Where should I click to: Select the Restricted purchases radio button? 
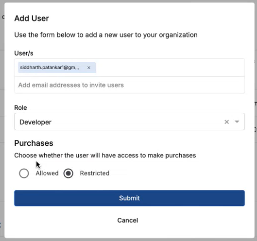(x=68, y=173)
